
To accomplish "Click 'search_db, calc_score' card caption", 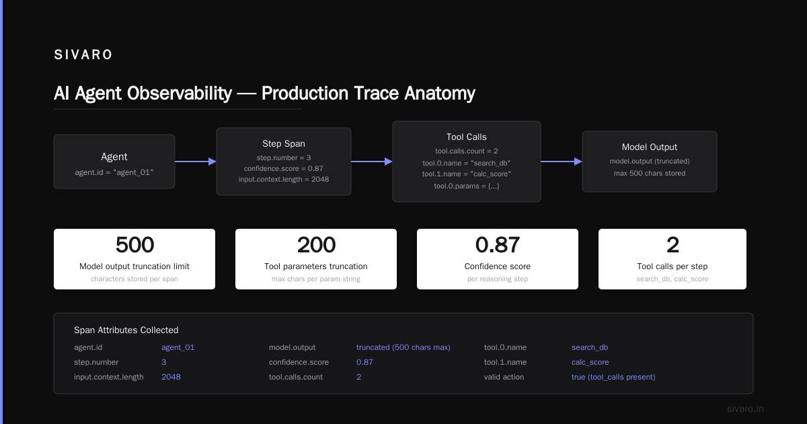I will click(672, 279).
